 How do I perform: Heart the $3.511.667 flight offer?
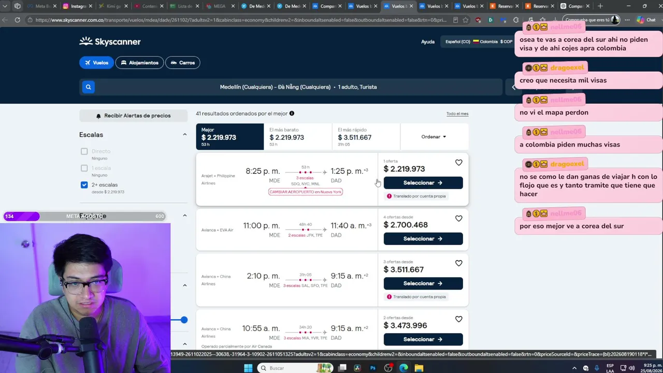click(458, 263)
